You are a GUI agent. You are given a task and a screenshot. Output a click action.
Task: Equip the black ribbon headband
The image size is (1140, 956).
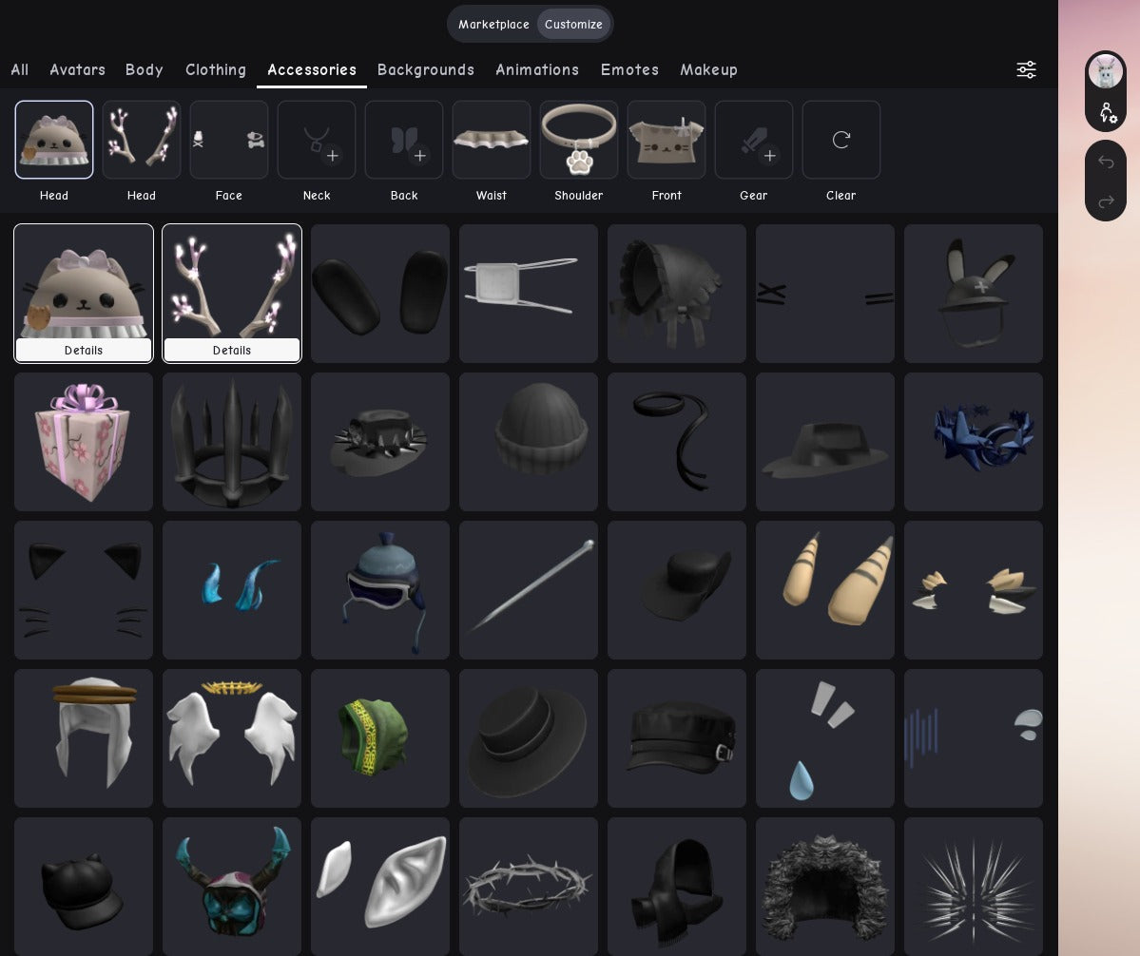(x=677, y=442)
